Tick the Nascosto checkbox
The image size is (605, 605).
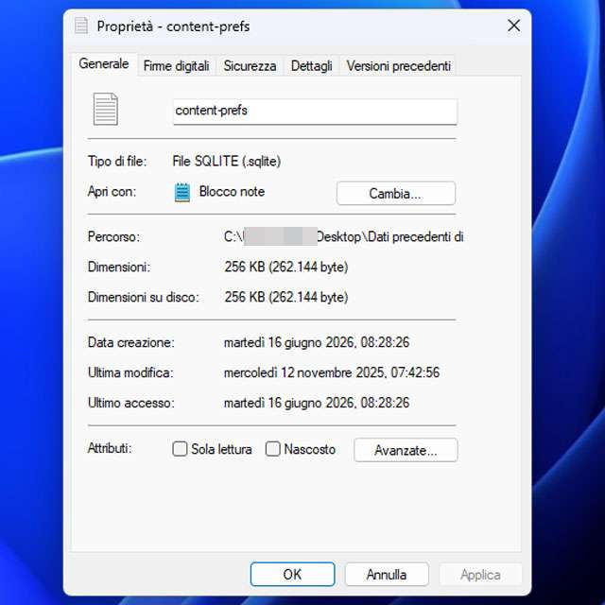(x=273, y=449)
